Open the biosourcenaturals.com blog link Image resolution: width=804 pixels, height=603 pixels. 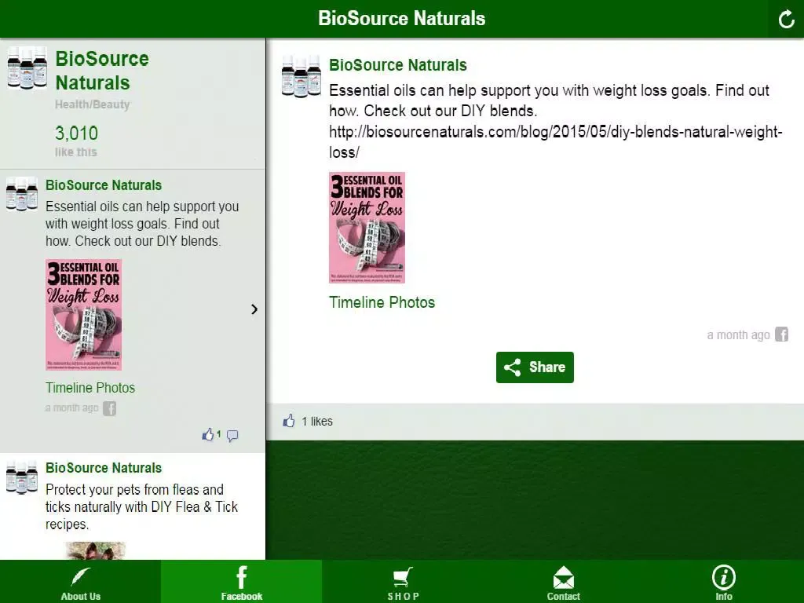[555, 141]
